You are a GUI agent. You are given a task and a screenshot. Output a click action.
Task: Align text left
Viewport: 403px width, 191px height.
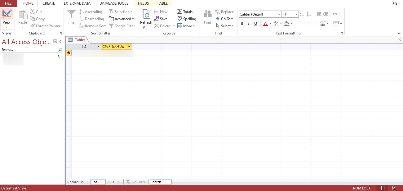coord(300,24)
